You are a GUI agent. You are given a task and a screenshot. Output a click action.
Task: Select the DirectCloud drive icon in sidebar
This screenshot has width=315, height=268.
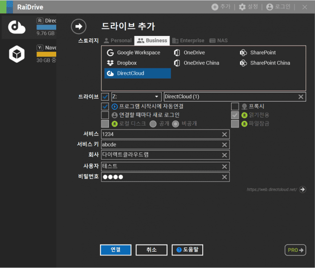point(17,27)
